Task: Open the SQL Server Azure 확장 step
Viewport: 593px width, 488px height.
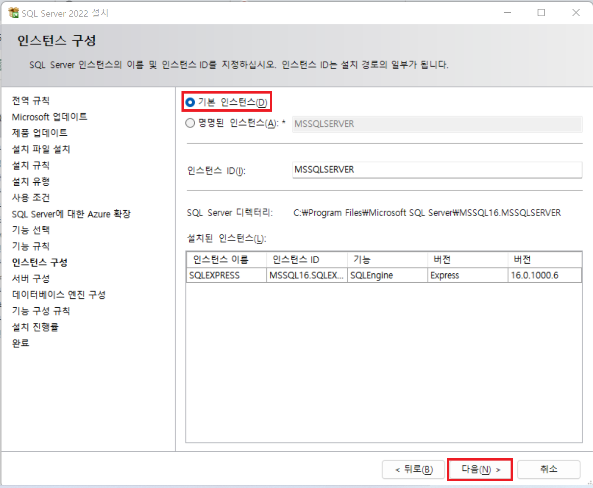Action: coord(71,214)
